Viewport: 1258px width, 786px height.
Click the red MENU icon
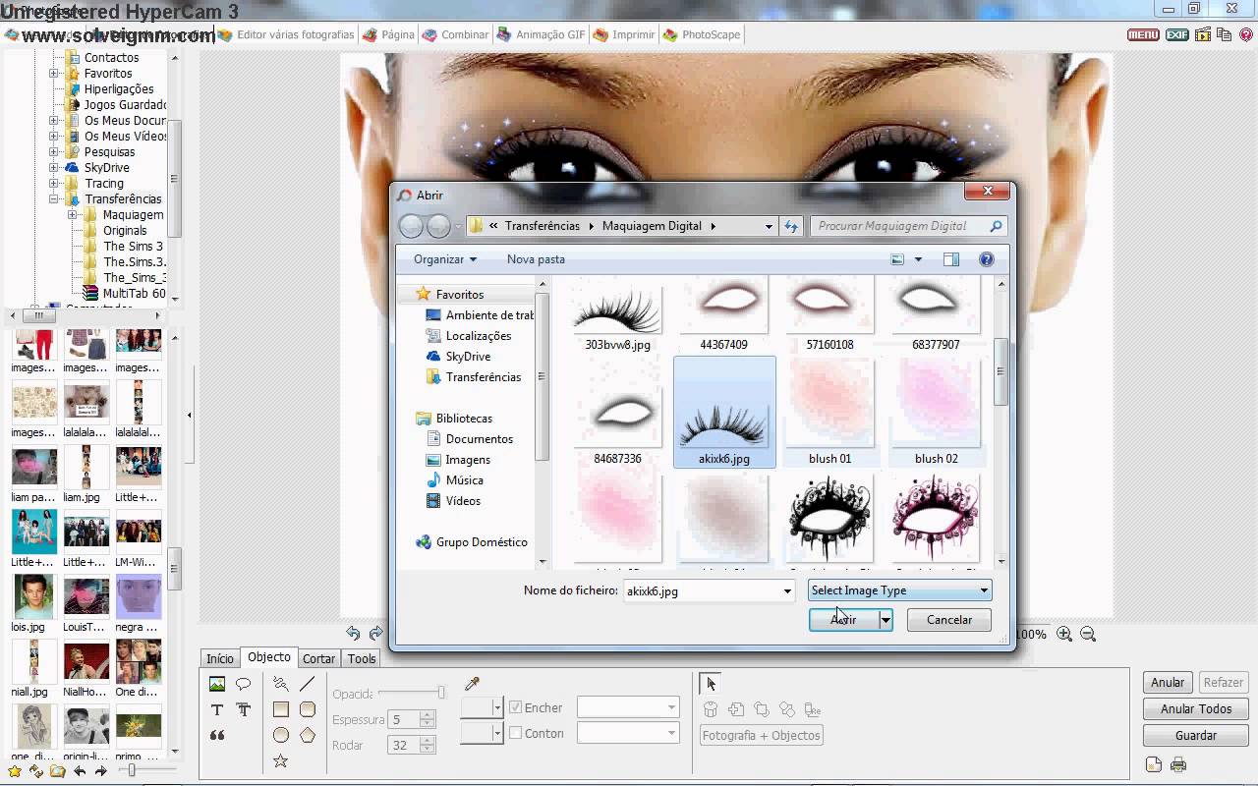click(x=1143, y=34)
